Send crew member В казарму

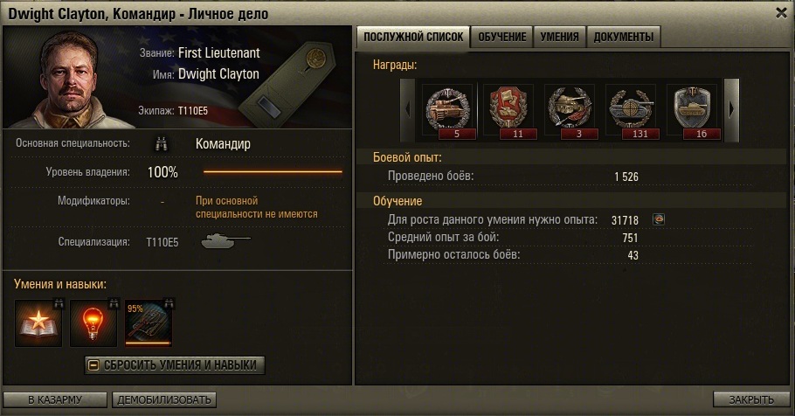pyautogui.click(x=55, y=399)
